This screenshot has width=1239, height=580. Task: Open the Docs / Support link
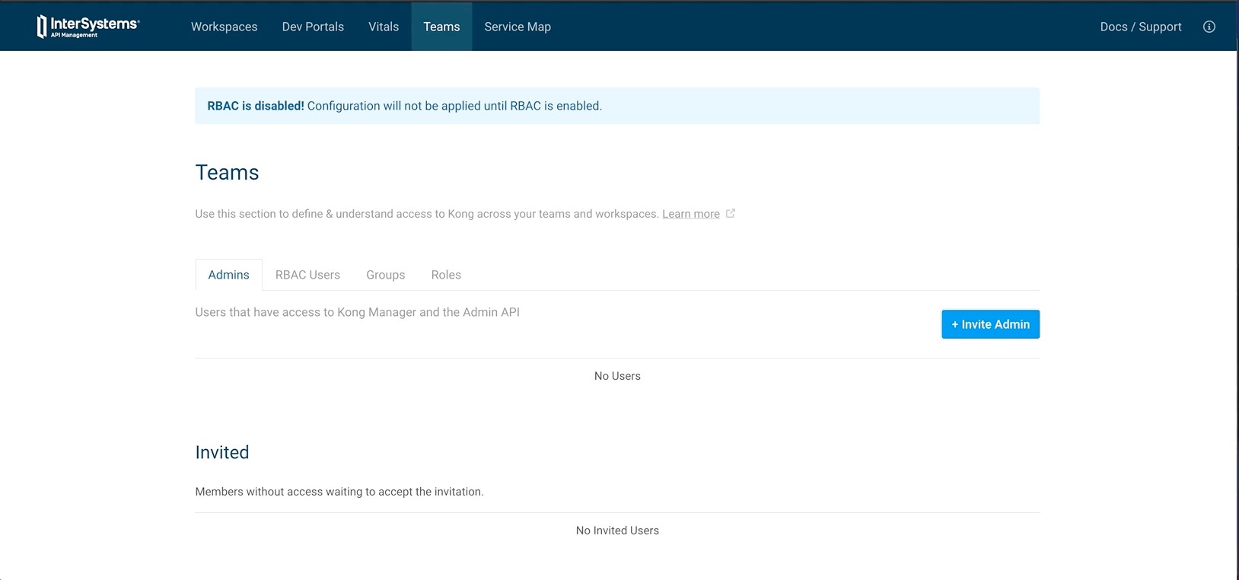coord(1140,27)
